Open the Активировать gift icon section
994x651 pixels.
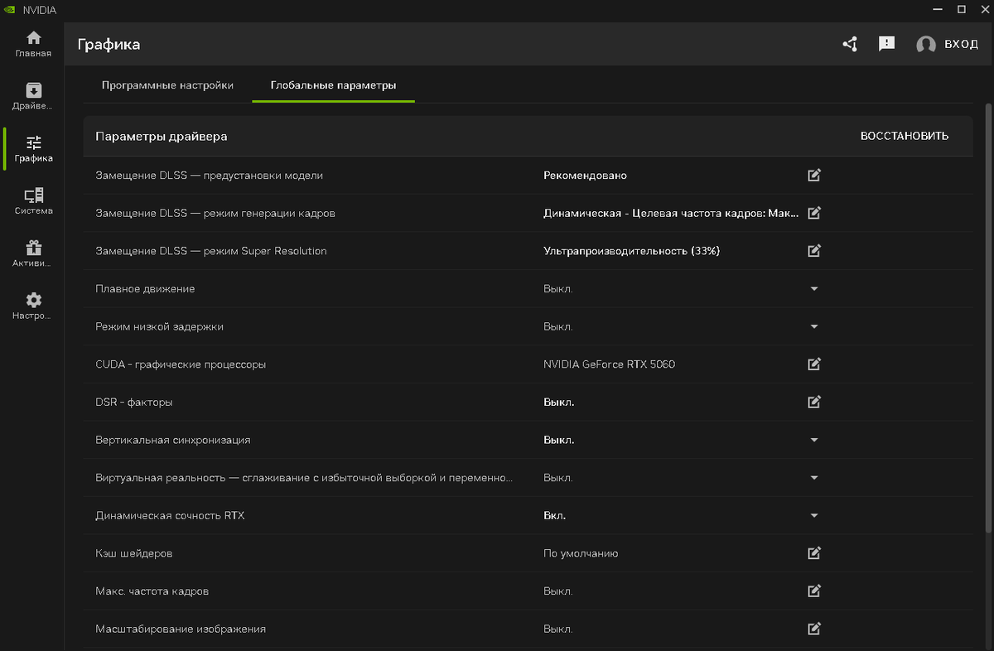[x=33, y=254]
